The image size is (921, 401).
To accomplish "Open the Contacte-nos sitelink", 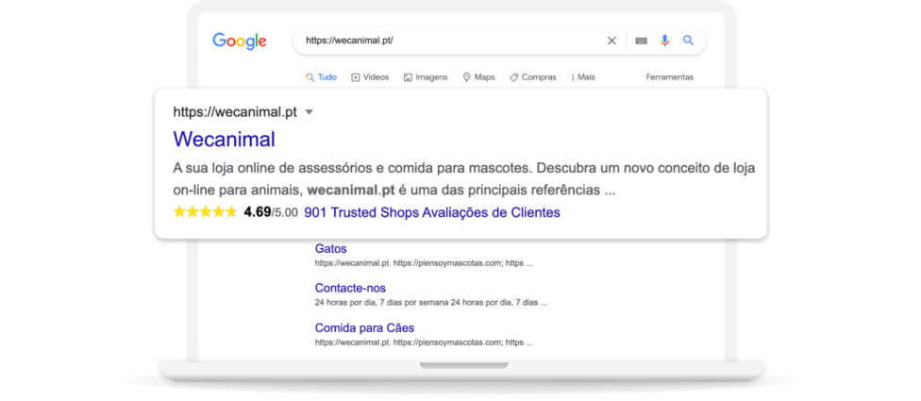I will tap(350, 289).
